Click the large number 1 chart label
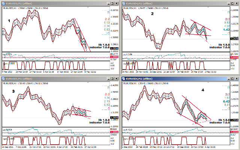240x150 pixels. 9,21
